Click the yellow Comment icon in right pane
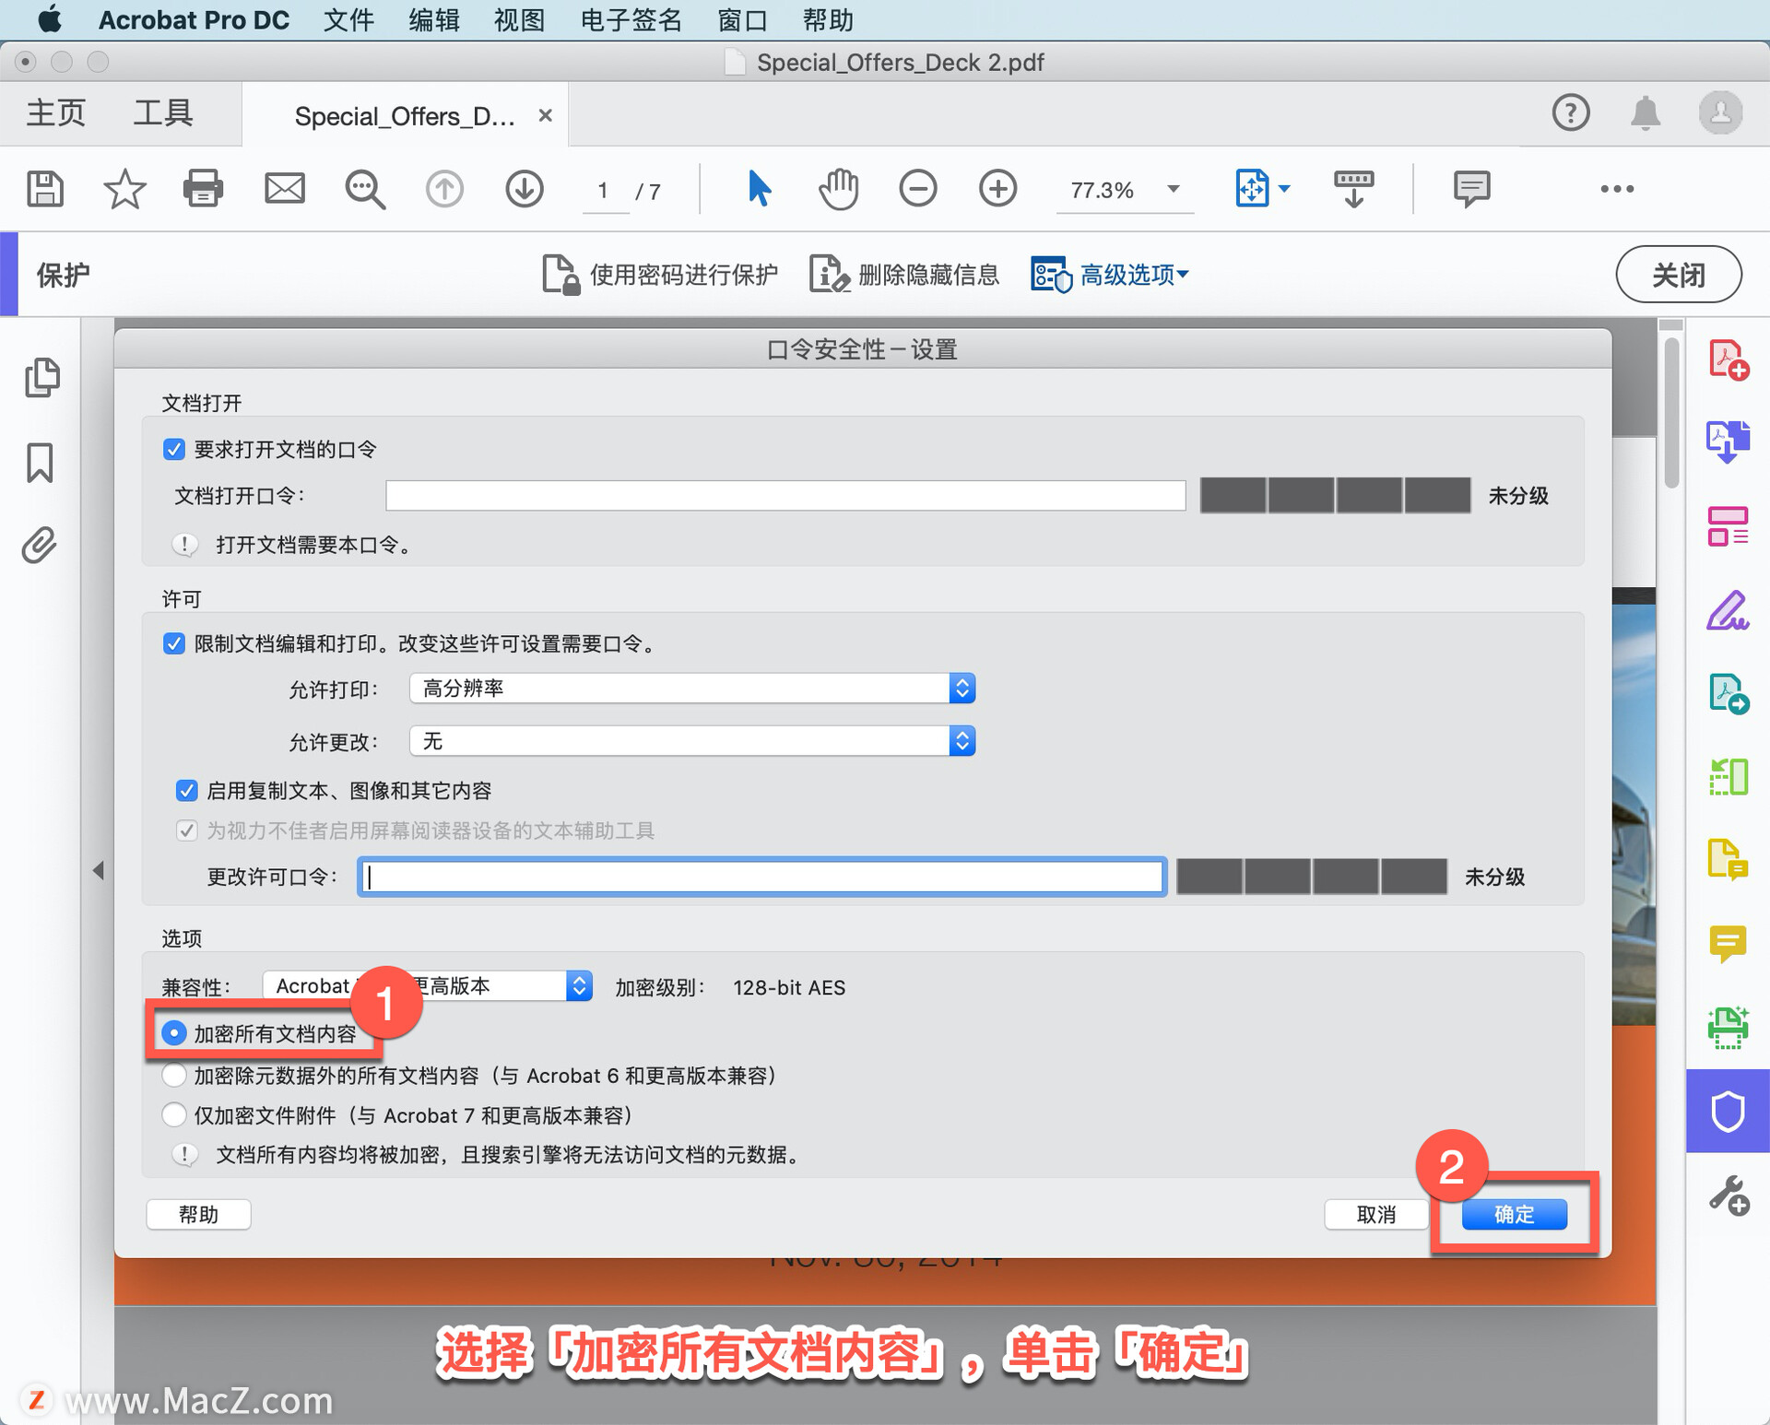Image resolution: width=1770 pixels, height=1425 pixels. click(x=1728, y=944)
